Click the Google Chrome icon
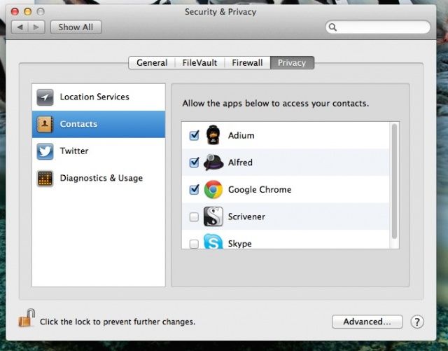The width and height of the screenshot is (448, 351). pyautogui.click(x=213, y=189)
